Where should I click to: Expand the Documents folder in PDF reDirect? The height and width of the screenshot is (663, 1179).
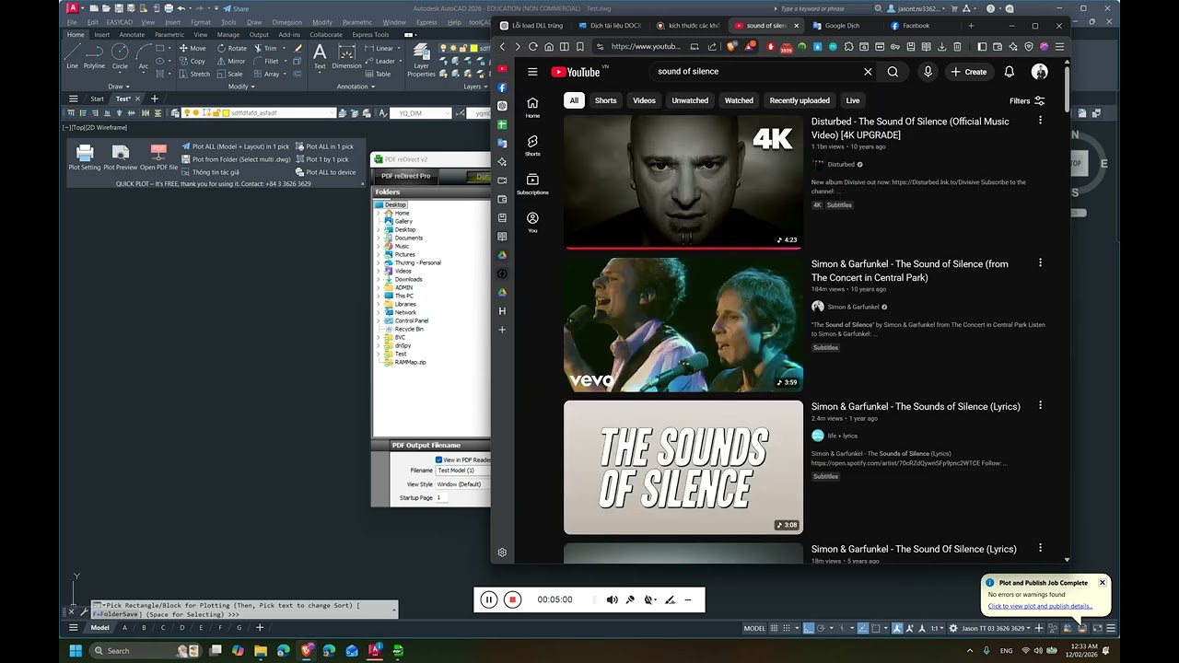point(378,238)
